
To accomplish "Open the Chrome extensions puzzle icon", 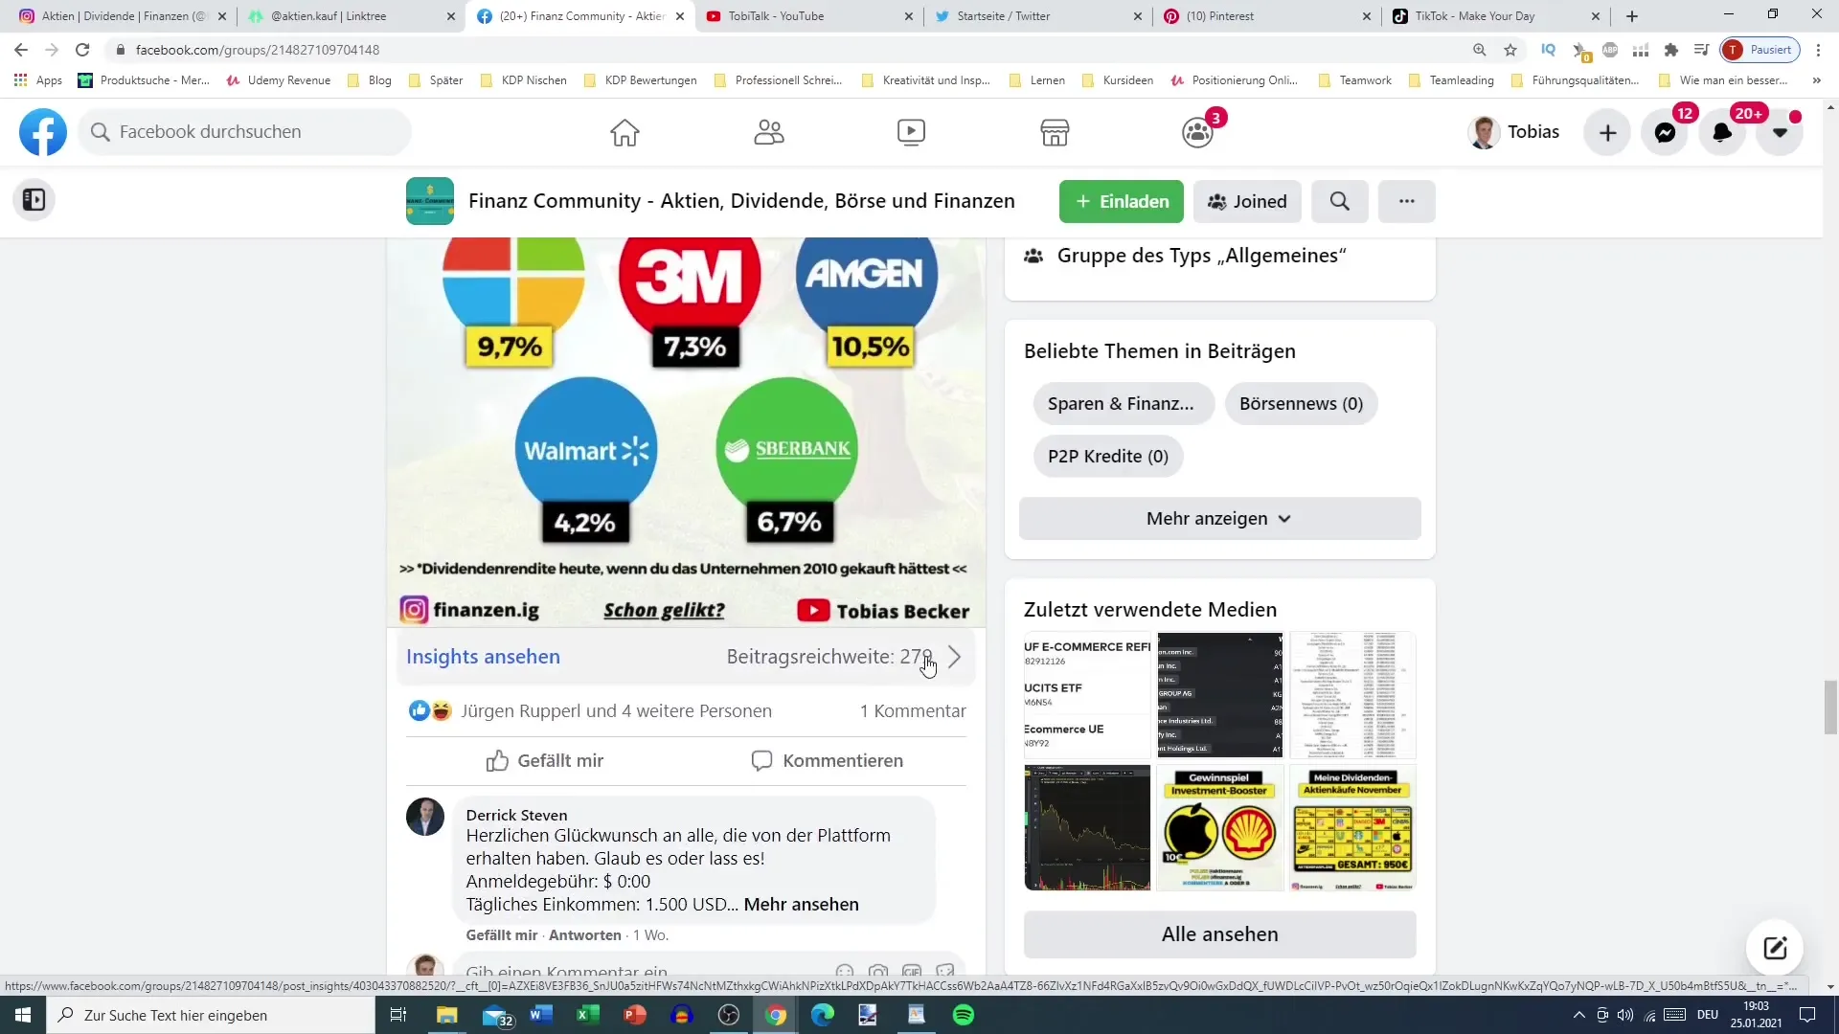I will [x=1671, y=50].
